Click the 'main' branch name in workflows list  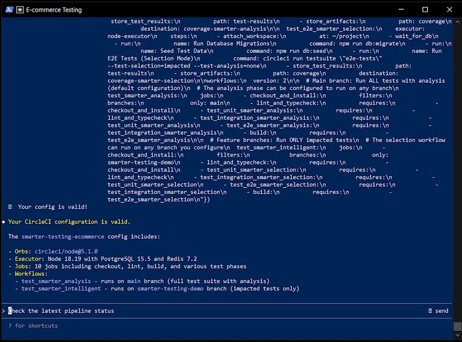[x=134, y=281]
